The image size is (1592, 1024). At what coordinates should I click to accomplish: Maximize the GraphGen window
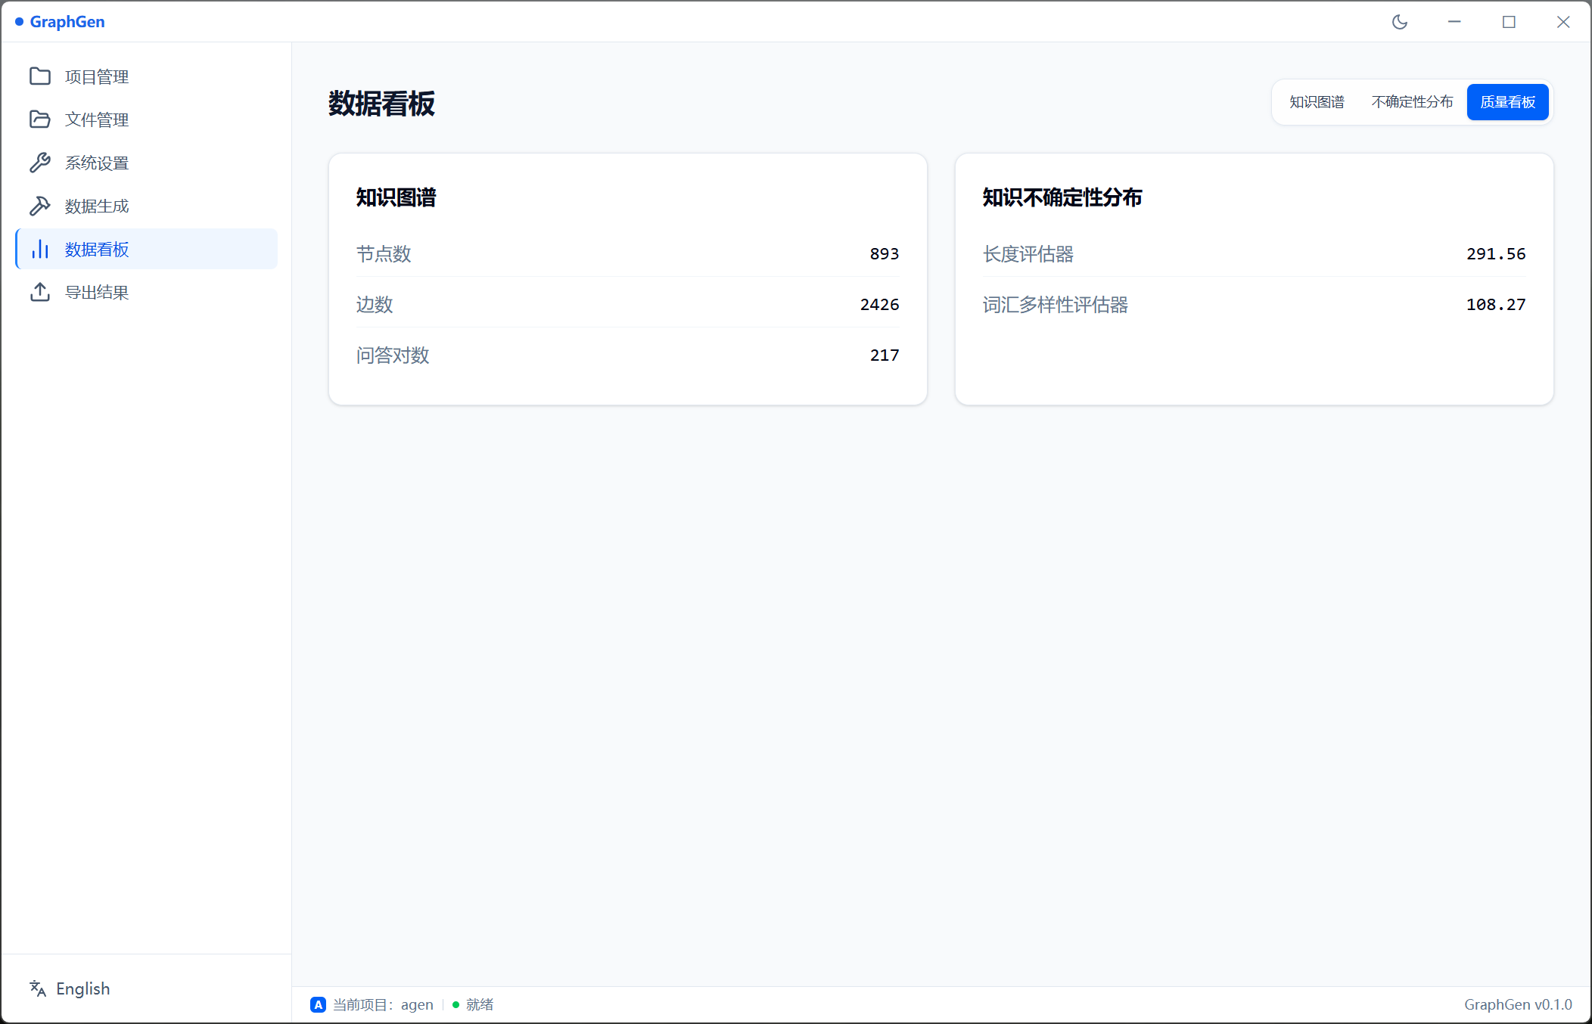point(1509,22)
